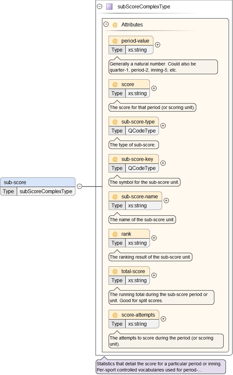
Task: Click the sub-score statistics annotation text
Action: (x=159, y=367)
